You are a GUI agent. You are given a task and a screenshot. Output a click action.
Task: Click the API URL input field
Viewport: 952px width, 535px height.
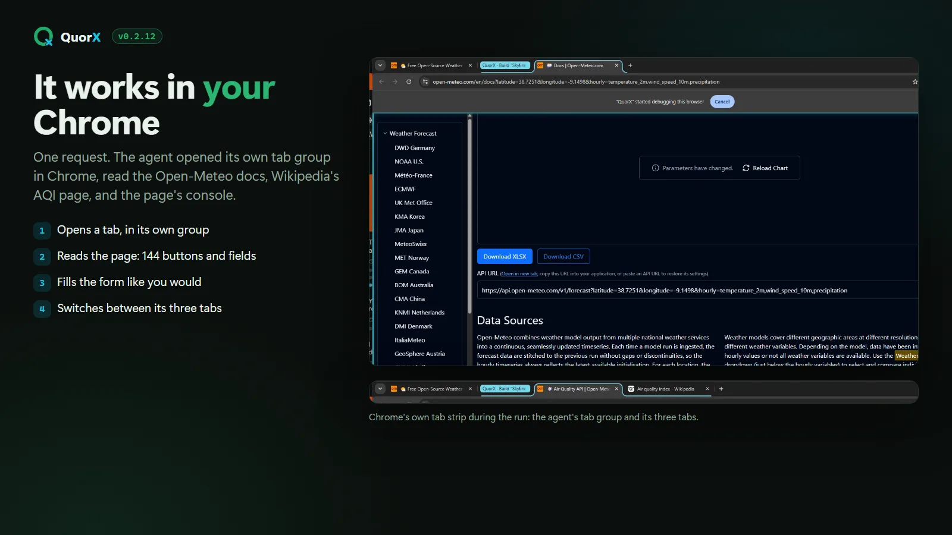click(x=697, y=290)
